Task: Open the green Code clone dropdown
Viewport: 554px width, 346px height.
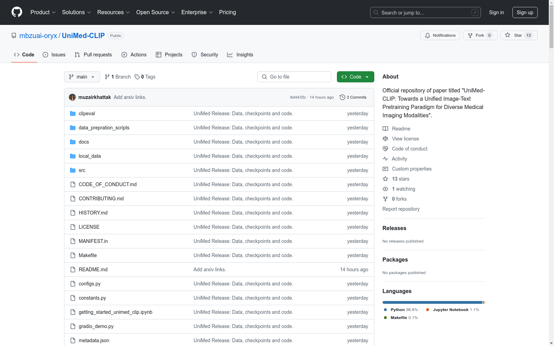Action: point(355,77)
